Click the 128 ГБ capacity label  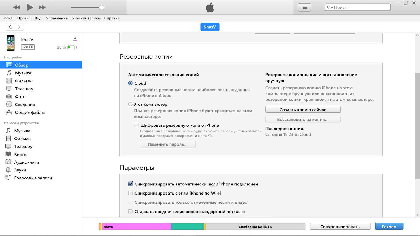(28, 47)
